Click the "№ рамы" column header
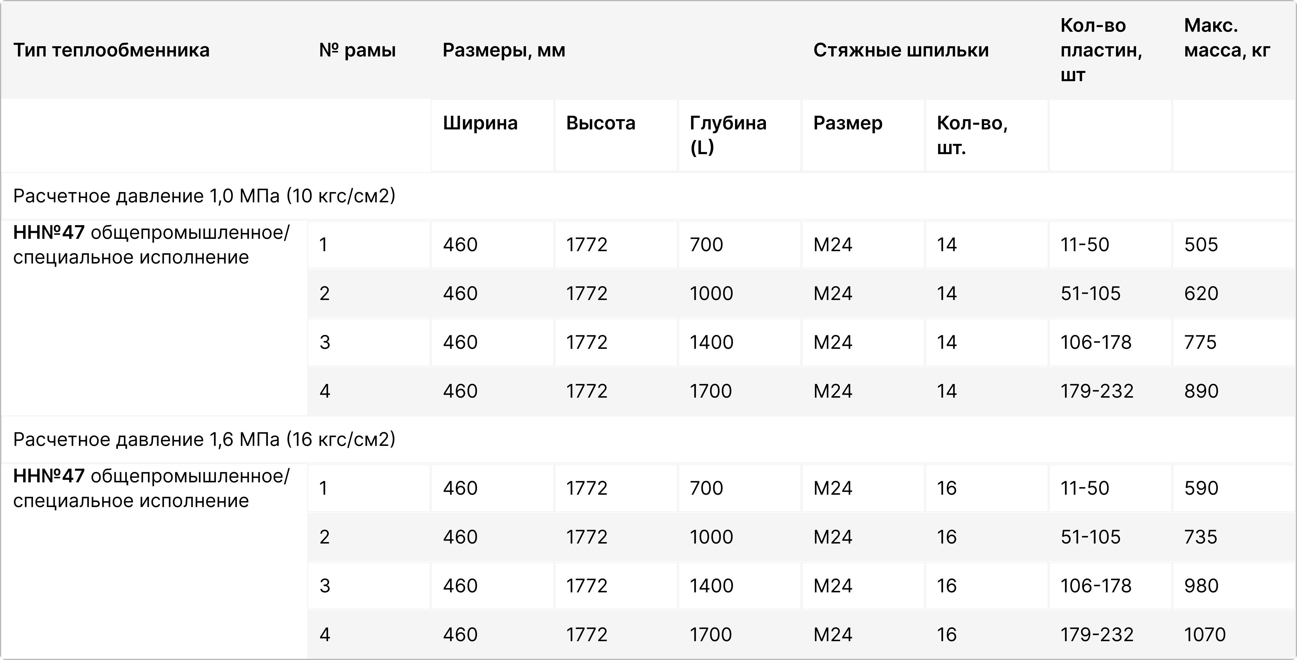Viewport: 1297px width, 660px height. point(357,50)
